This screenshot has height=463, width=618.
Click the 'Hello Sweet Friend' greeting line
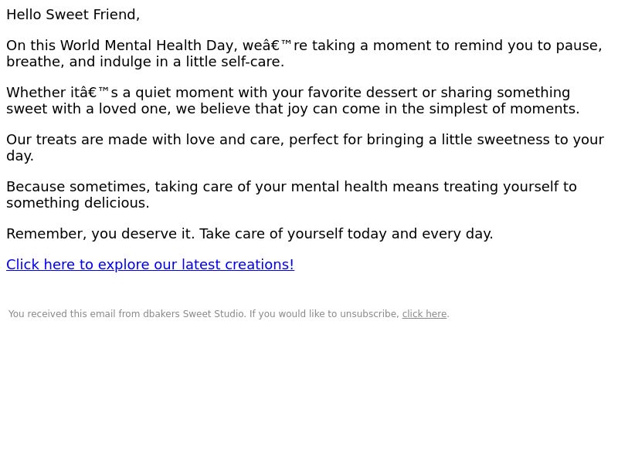click(x=73, y=15)
